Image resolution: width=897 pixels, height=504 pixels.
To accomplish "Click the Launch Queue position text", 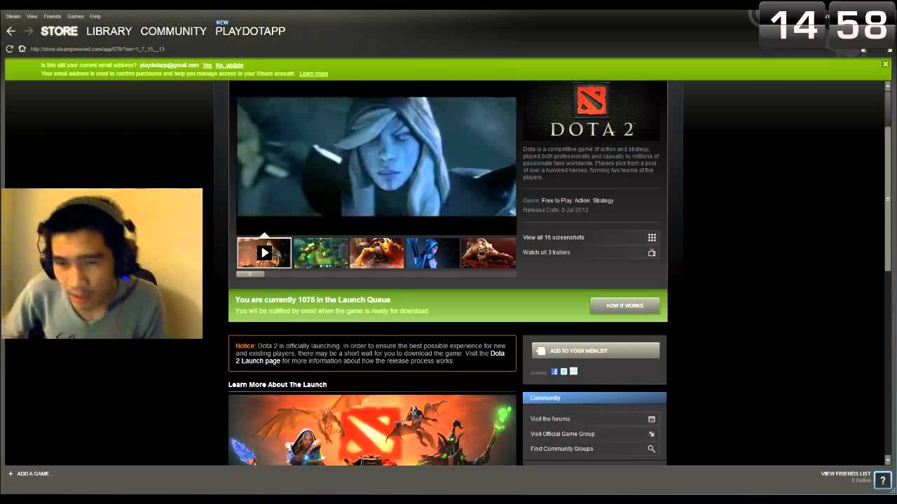I will pyautogui.click(x=313, y=300).
